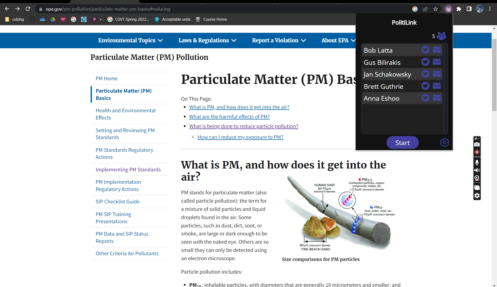Screen dimensions: 497x287
Task: Click the PolitiLink extension toolbar icon
Action: (448, 9)
